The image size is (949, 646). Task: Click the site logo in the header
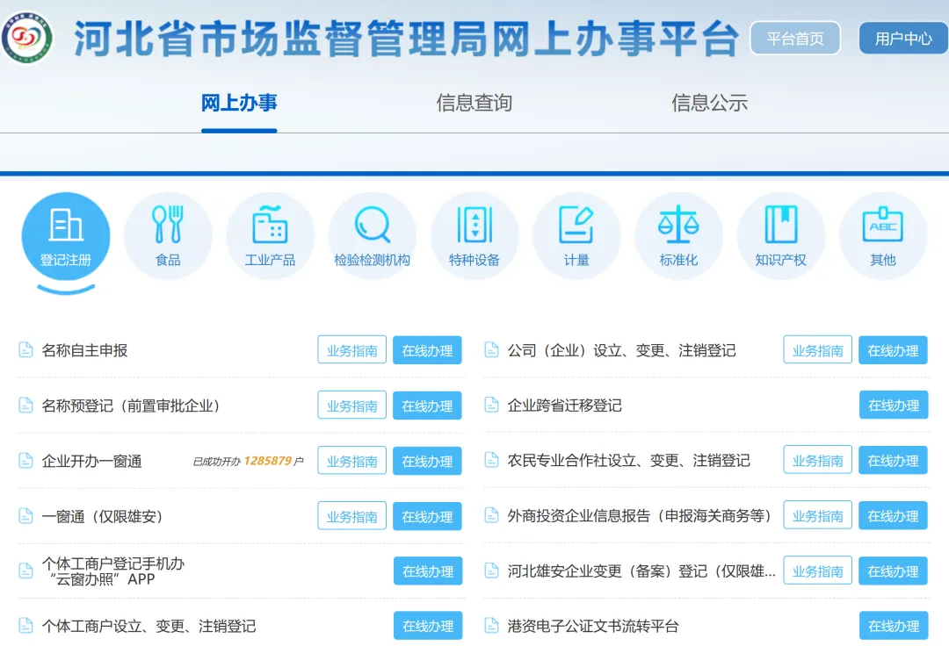coord(28,38)
